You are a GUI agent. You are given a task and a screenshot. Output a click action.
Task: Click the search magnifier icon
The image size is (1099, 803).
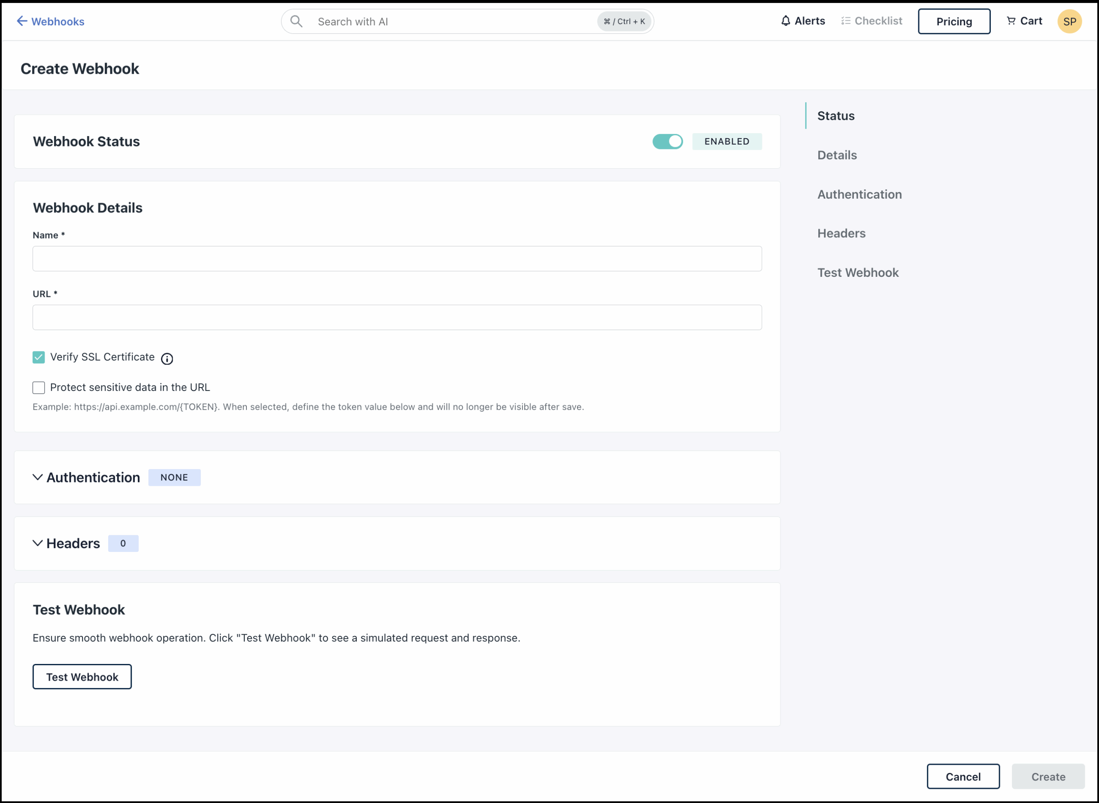tap(296, 21)
